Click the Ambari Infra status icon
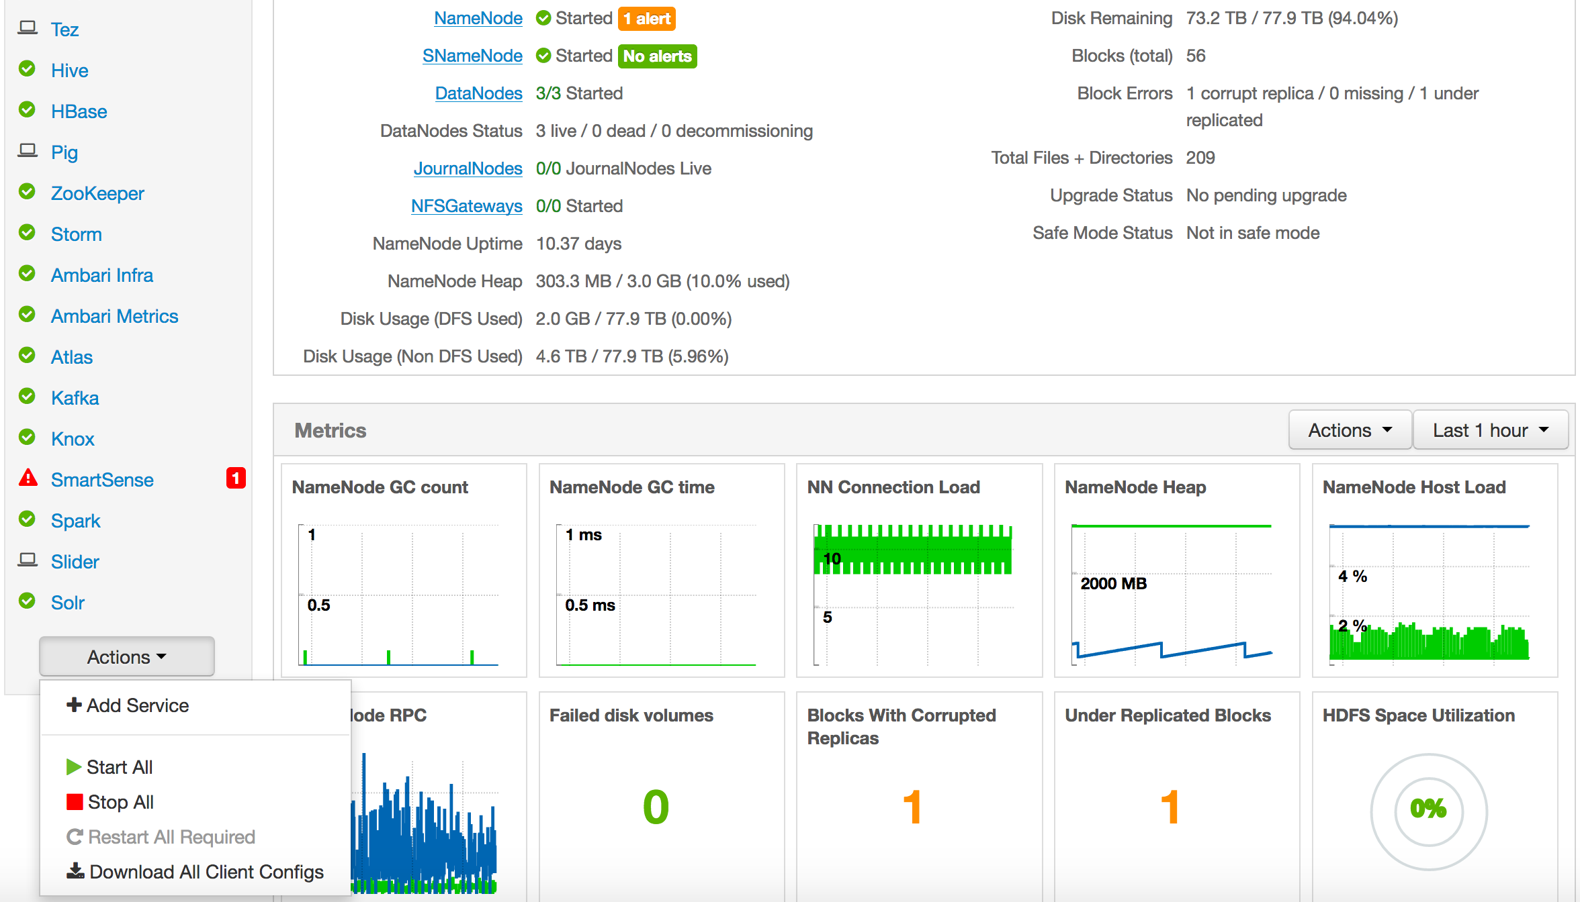Viewport: 1580px width, 902px height. pos(27,274)
